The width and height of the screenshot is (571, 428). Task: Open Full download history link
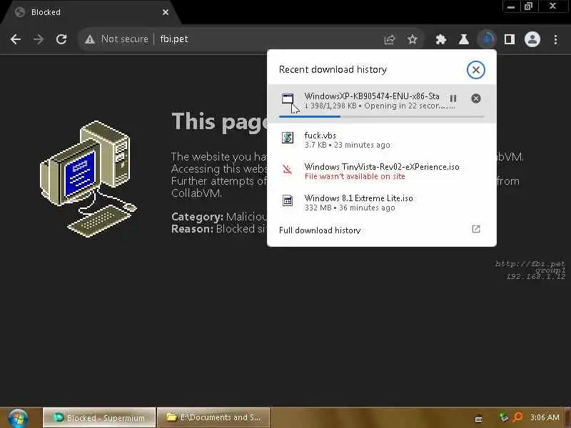[320, 230]
